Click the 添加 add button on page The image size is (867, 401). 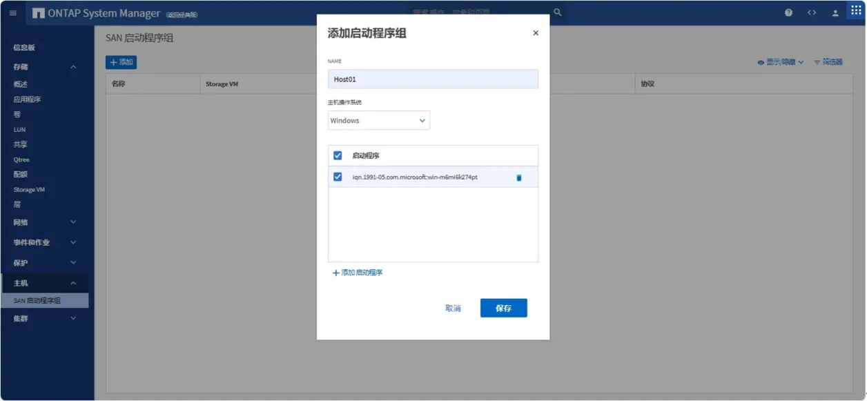coord(121,62)
